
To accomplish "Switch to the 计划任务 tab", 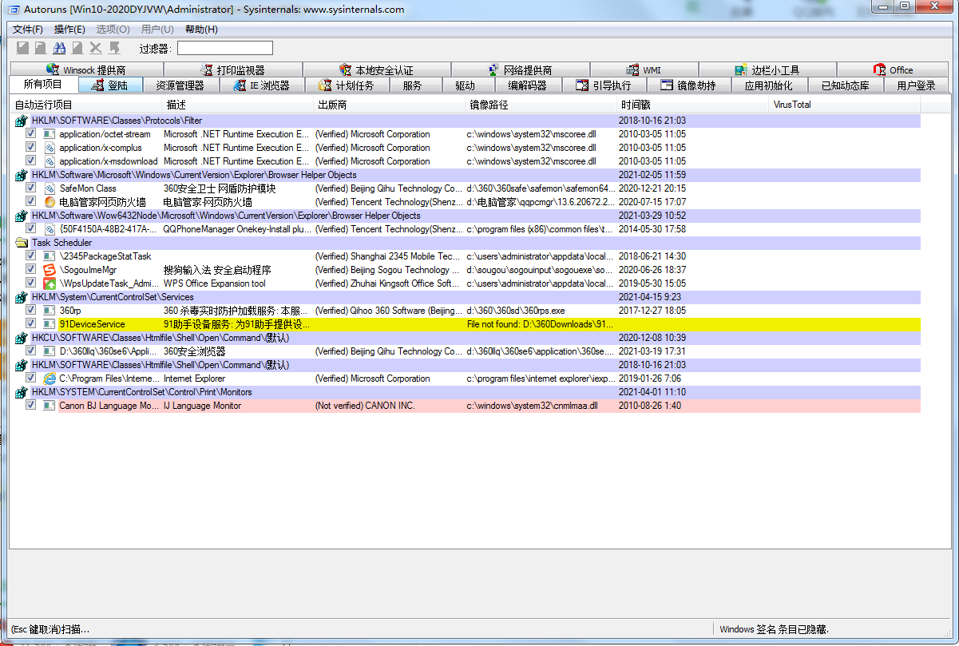I will coord(347,85).
